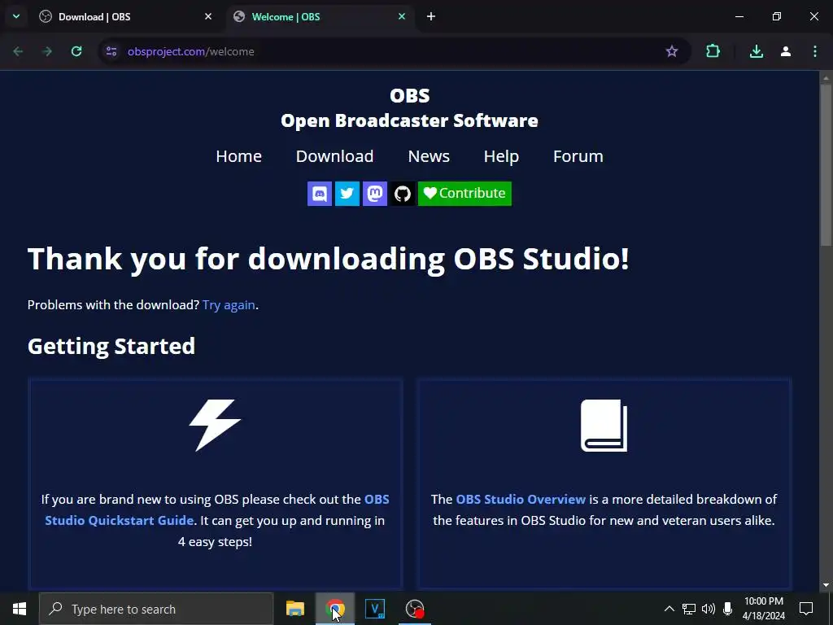Open the Twitter icon link

(347, 194)
